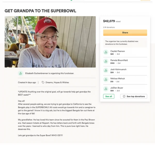
Task: Click the donor icon beside Cayleb Pearson
Action: pos(105,52)
